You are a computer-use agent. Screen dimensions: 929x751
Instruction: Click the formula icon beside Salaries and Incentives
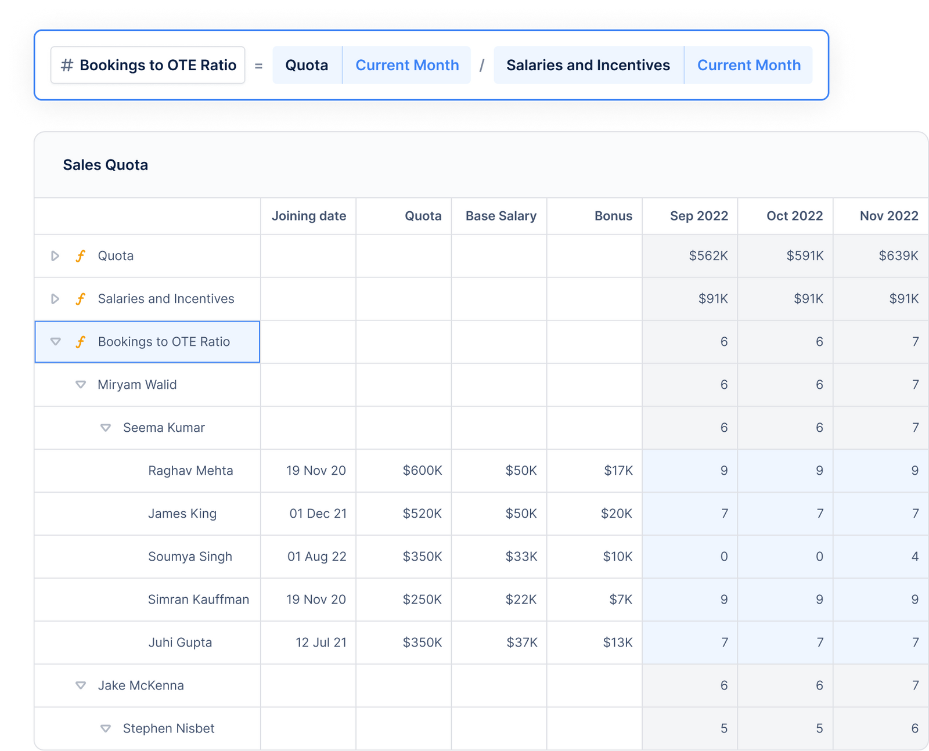(81, 298)
